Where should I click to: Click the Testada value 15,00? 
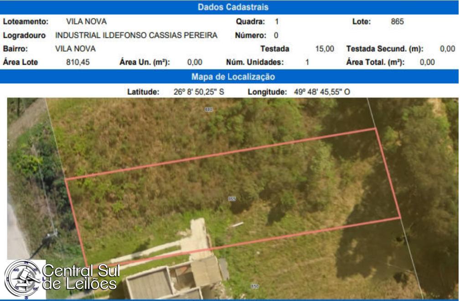click(325, 49)
